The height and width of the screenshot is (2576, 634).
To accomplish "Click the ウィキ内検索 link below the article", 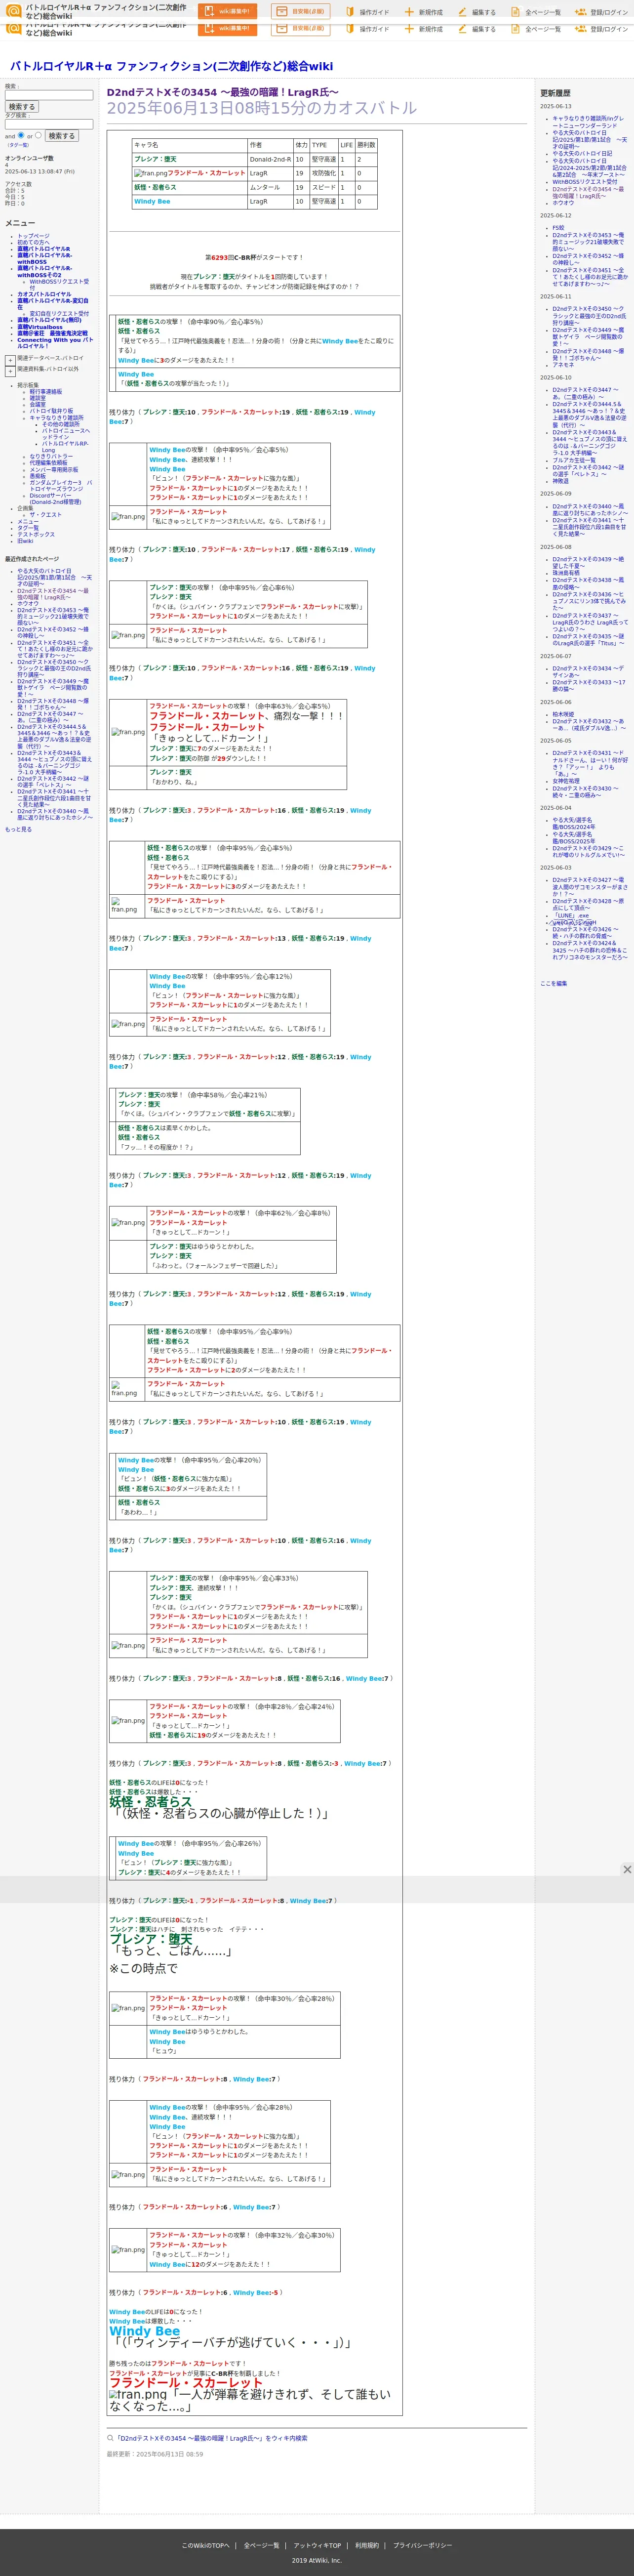I will point(212,2438).
